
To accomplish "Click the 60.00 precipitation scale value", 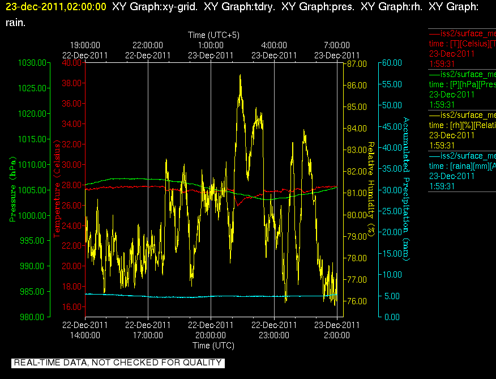I will pos(392,63).
